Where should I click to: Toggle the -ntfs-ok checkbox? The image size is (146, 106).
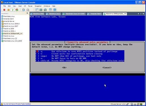(x=37, y=61)
